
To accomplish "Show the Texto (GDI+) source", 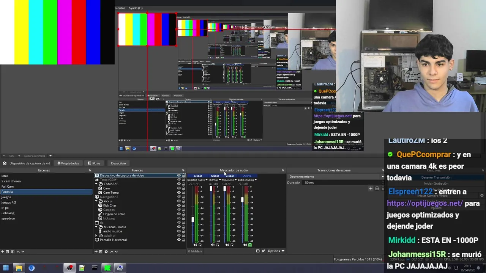I will click(x=179, y=180).
